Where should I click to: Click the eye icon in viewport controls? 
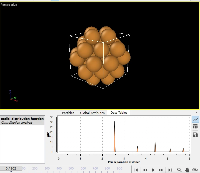click(195, 170)
